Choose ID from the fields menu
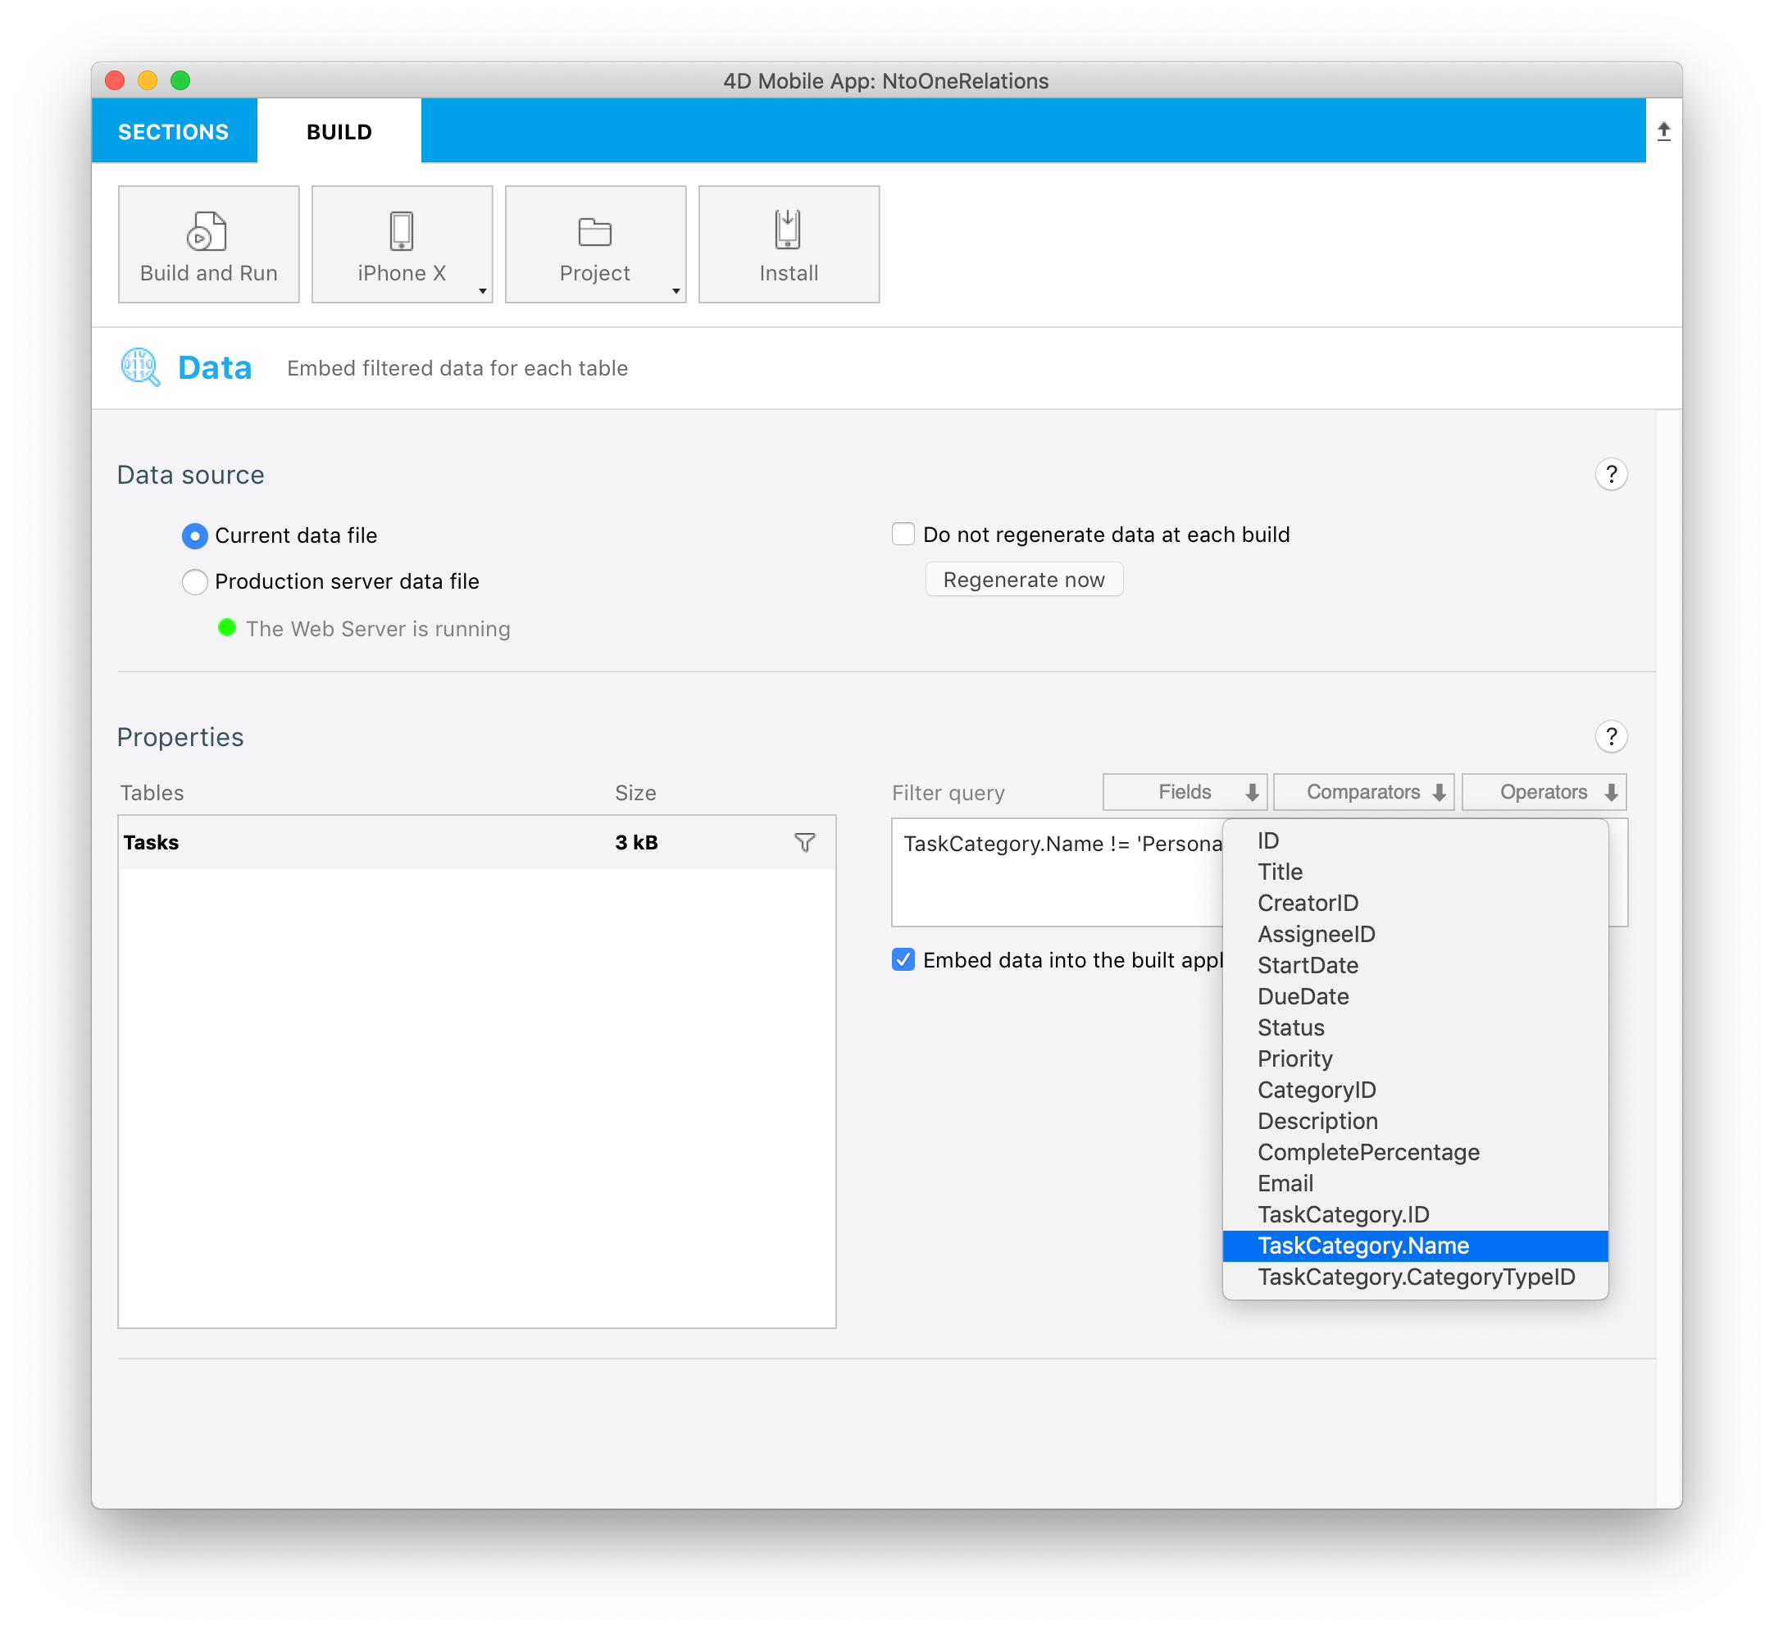Image resolution: width=1774 pixels, height=1630 pixels. point(1415,840)
